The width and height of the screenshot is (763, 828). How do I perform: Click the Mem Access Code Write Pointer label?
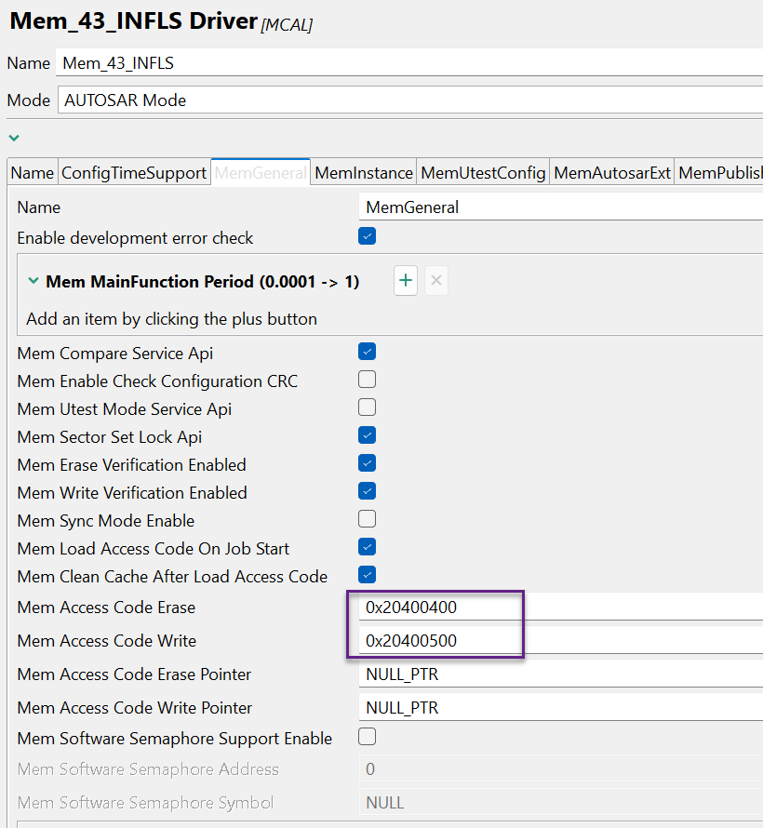point(135,708)
